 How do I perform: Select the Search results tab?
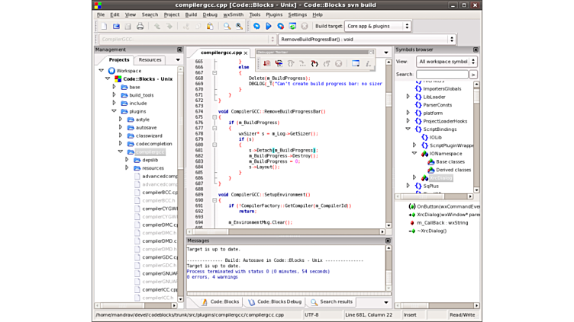tap(332, 301)
